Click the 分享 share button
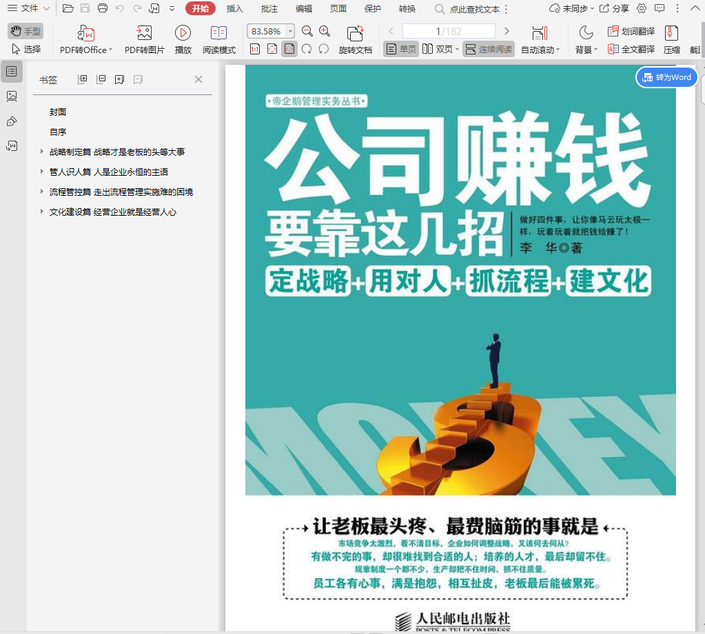 click(615, 8)
